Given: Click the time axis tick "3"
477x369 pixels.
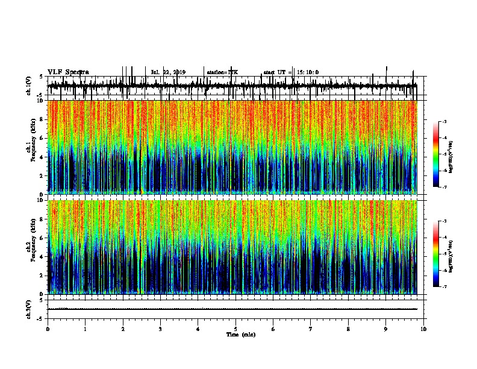Looking at the screenshot, I should [160, 329].
